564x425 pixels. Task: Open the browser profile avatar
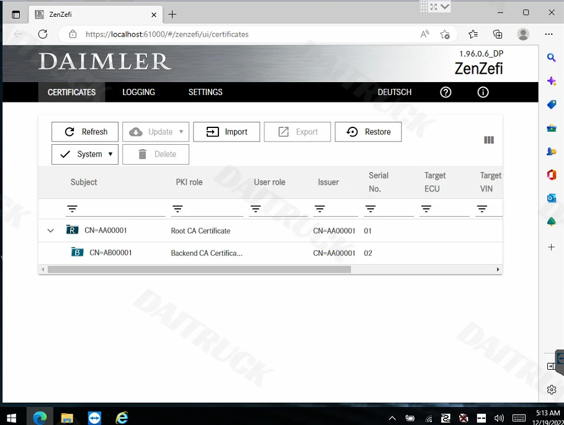pos(523,34)
